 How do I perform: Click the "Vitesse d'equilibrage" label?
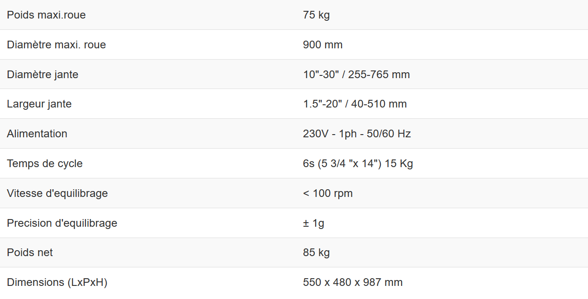(x=57, y=193)
